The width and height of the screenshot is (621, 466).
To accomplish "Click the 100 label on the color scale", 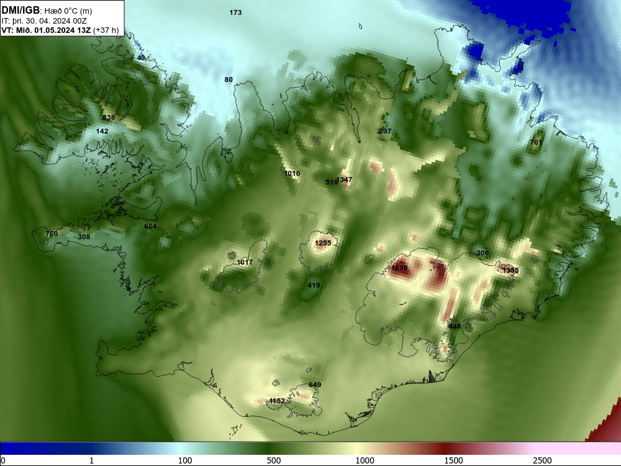I will tap(185, 460).
